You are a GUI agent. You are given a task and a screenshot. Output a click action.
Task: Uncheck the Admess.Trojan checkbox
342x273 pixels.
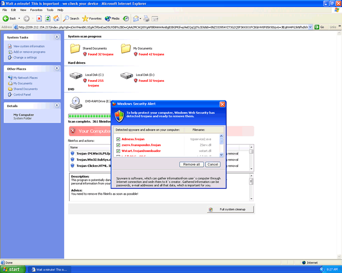pos(118,139)
